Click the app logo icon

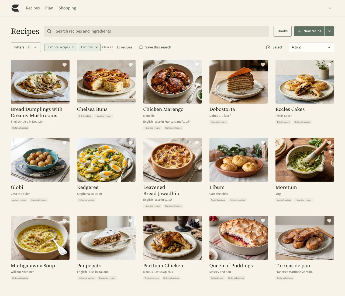15,8
